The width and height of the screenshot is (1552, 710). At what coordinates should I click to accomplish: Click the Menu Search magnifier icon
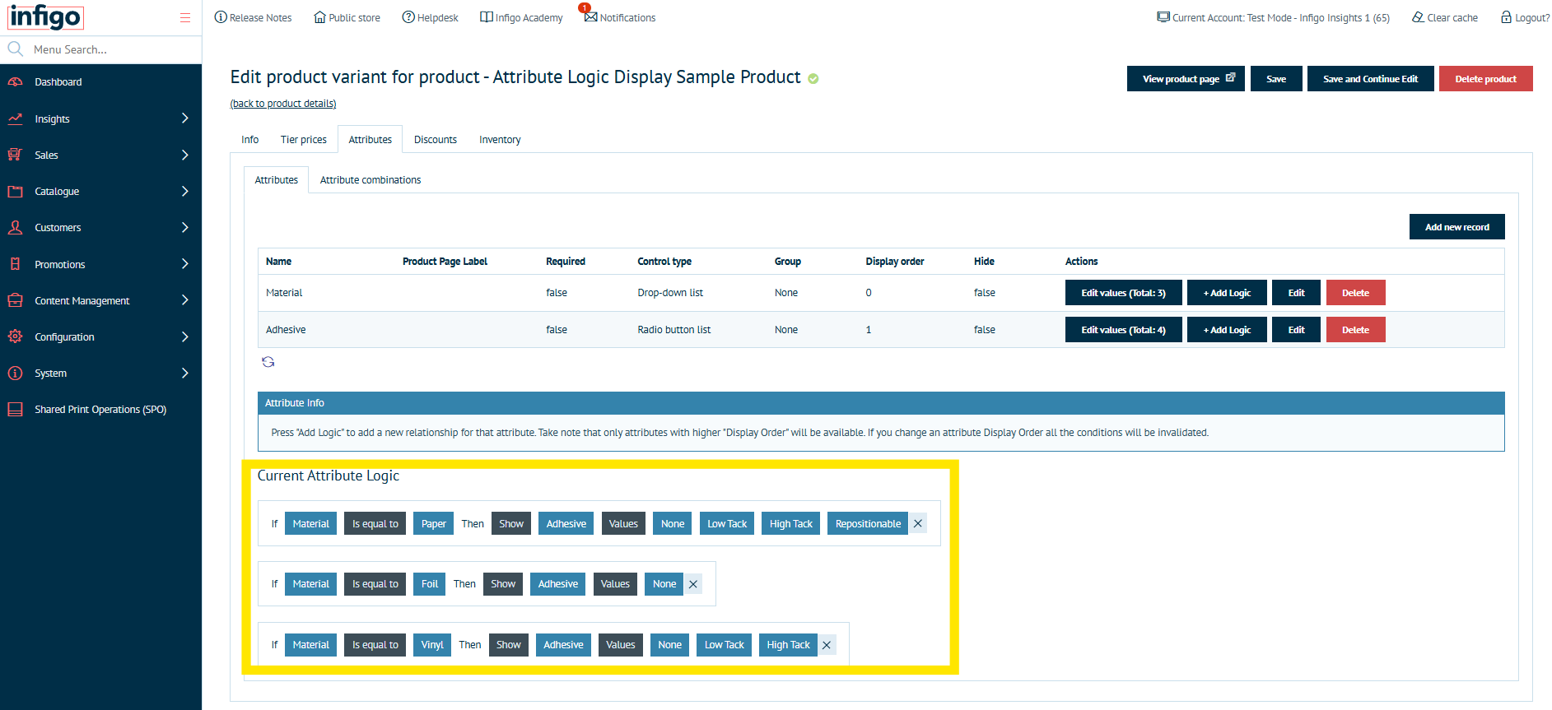tap(15, 49)
